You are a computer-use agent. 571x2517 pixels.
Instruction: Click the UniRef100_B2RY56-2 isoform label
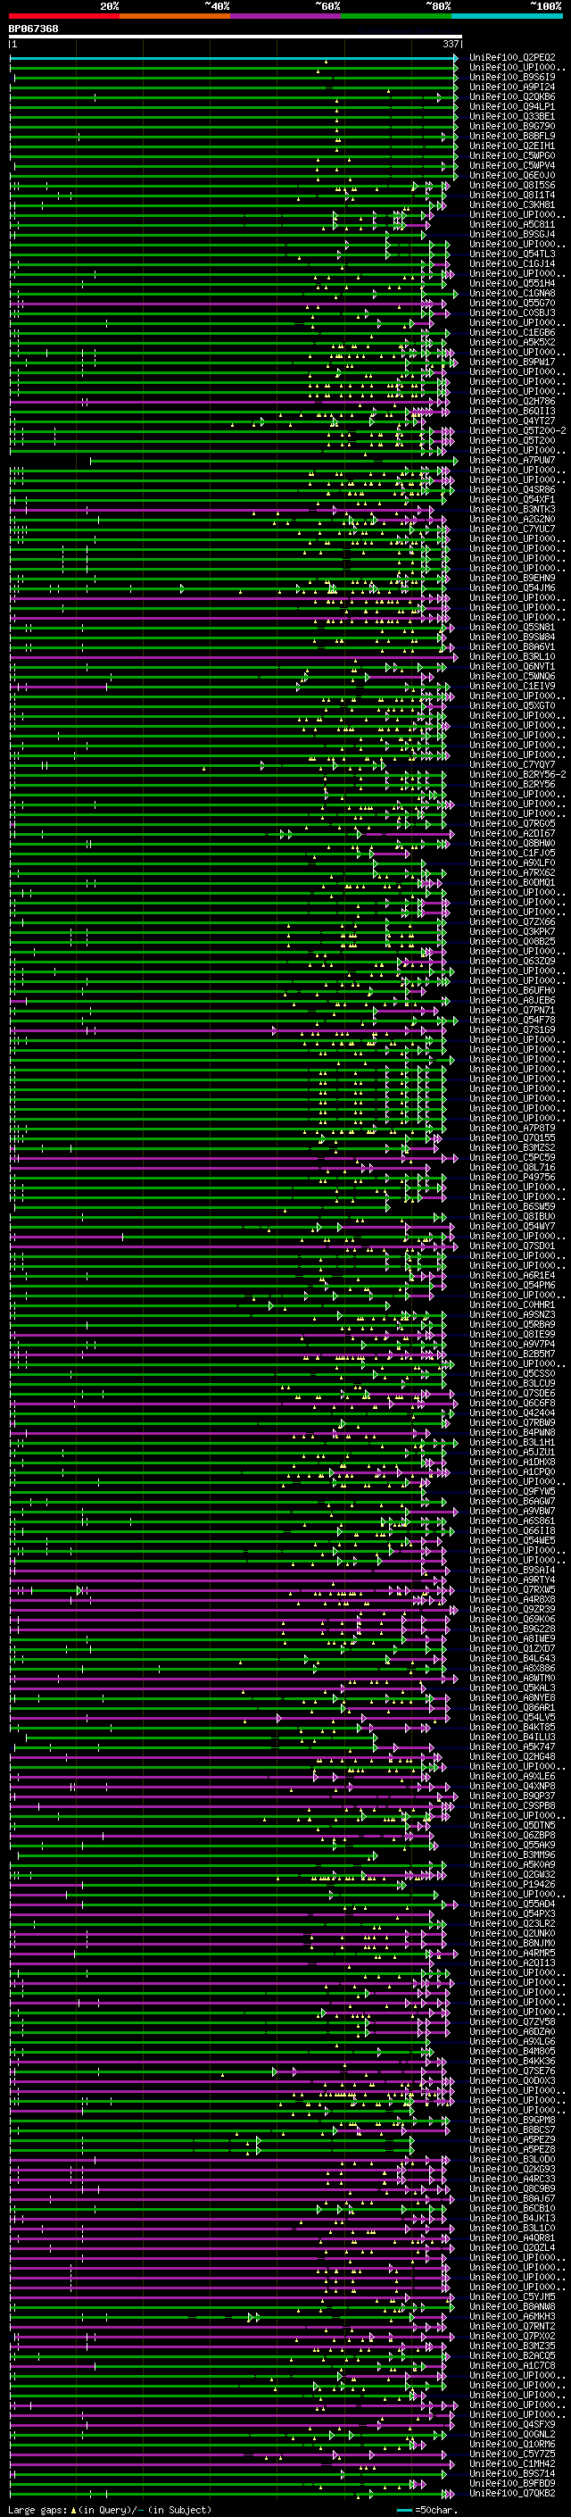pos(517,775)
